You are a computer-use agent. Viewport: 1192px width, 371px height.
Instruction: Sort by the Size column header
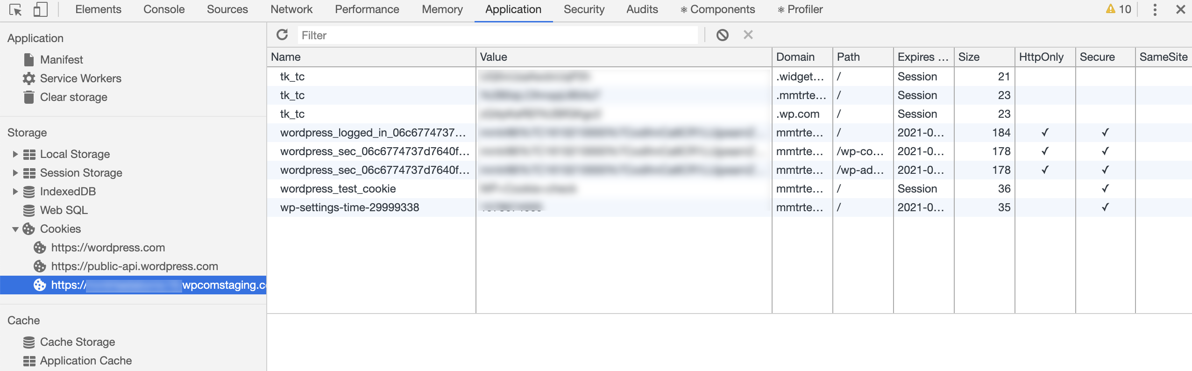coord(985,57)
